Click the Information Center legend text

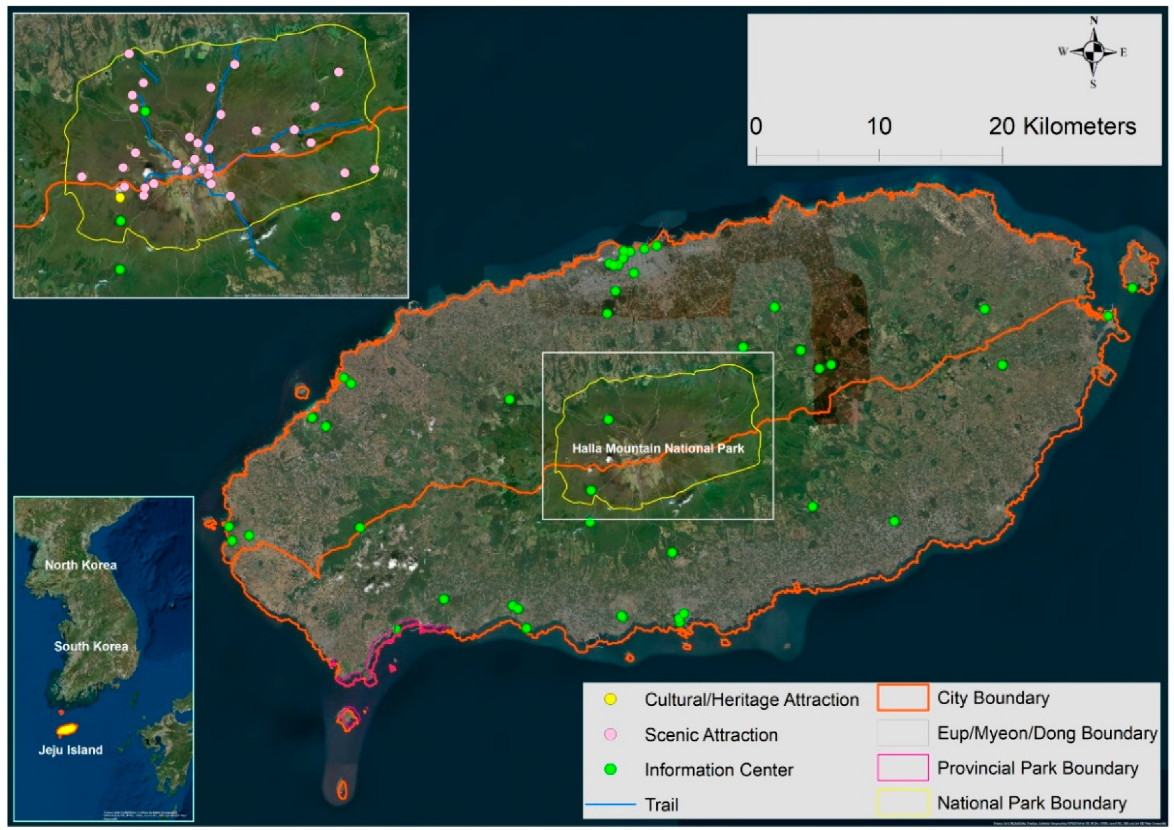coord(719,770)
